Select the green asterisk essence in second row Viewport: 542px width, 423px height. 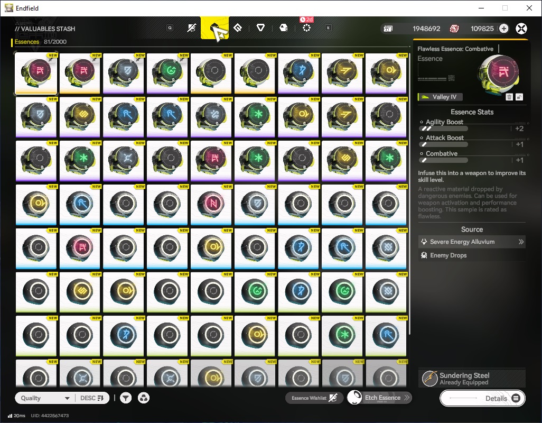pyautogui.click(x=255, y=117)
